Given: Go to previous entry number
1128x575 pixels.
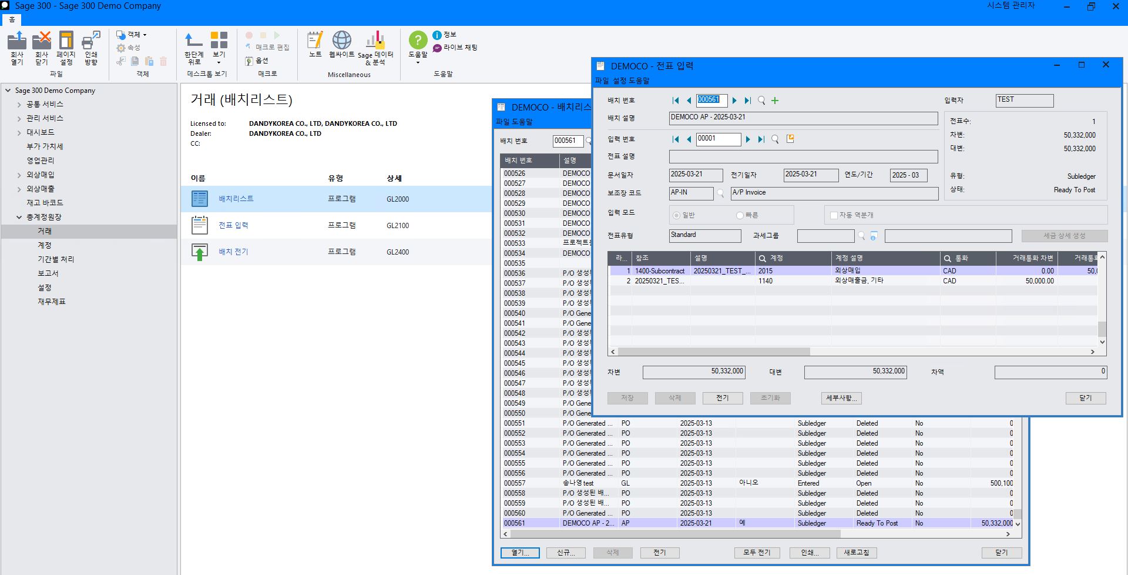Looking at the screenshot, I should pyautogui.click(x=689, y=139).
